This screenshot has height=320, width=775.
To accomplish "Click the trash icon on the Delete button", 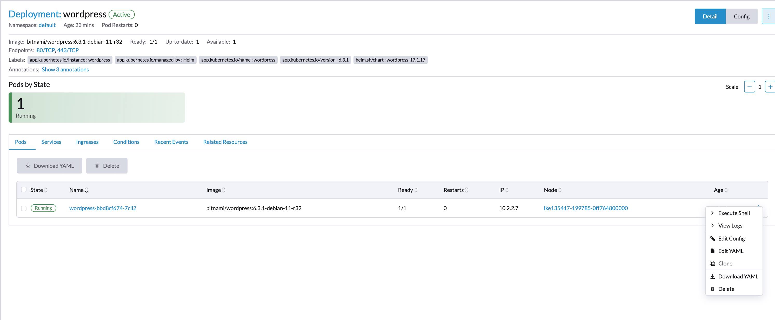I will (x=97, y=165).
